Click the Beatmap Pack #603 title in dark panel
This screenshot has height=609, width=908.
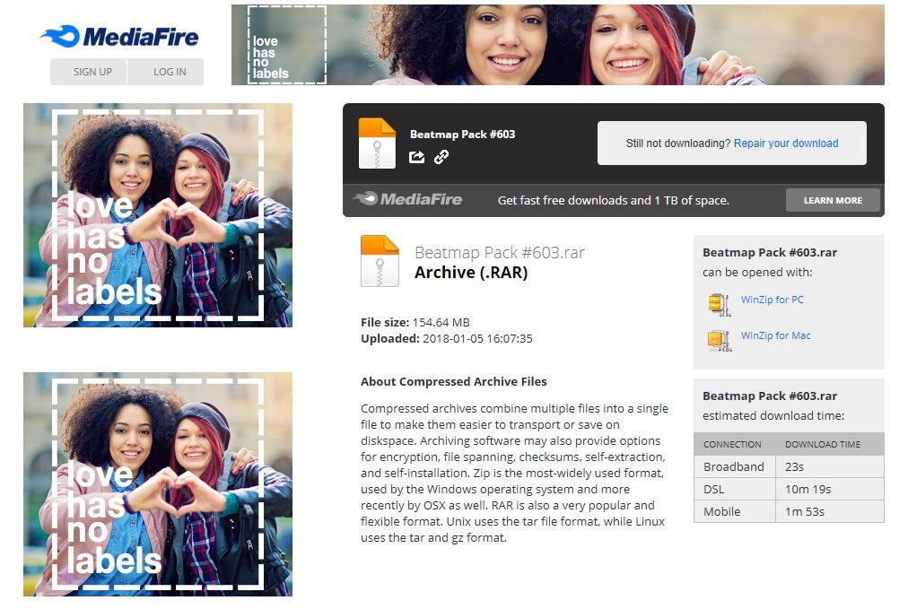[462, 135]
